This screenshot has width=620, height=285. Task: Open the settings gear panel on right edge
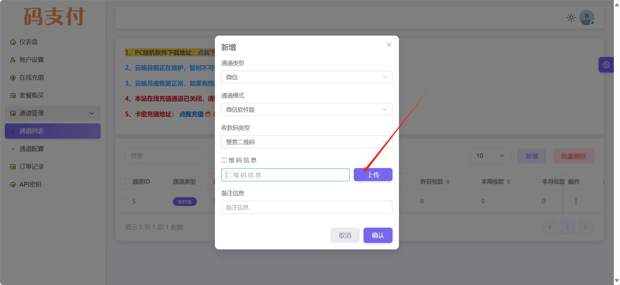coord(606,65)
